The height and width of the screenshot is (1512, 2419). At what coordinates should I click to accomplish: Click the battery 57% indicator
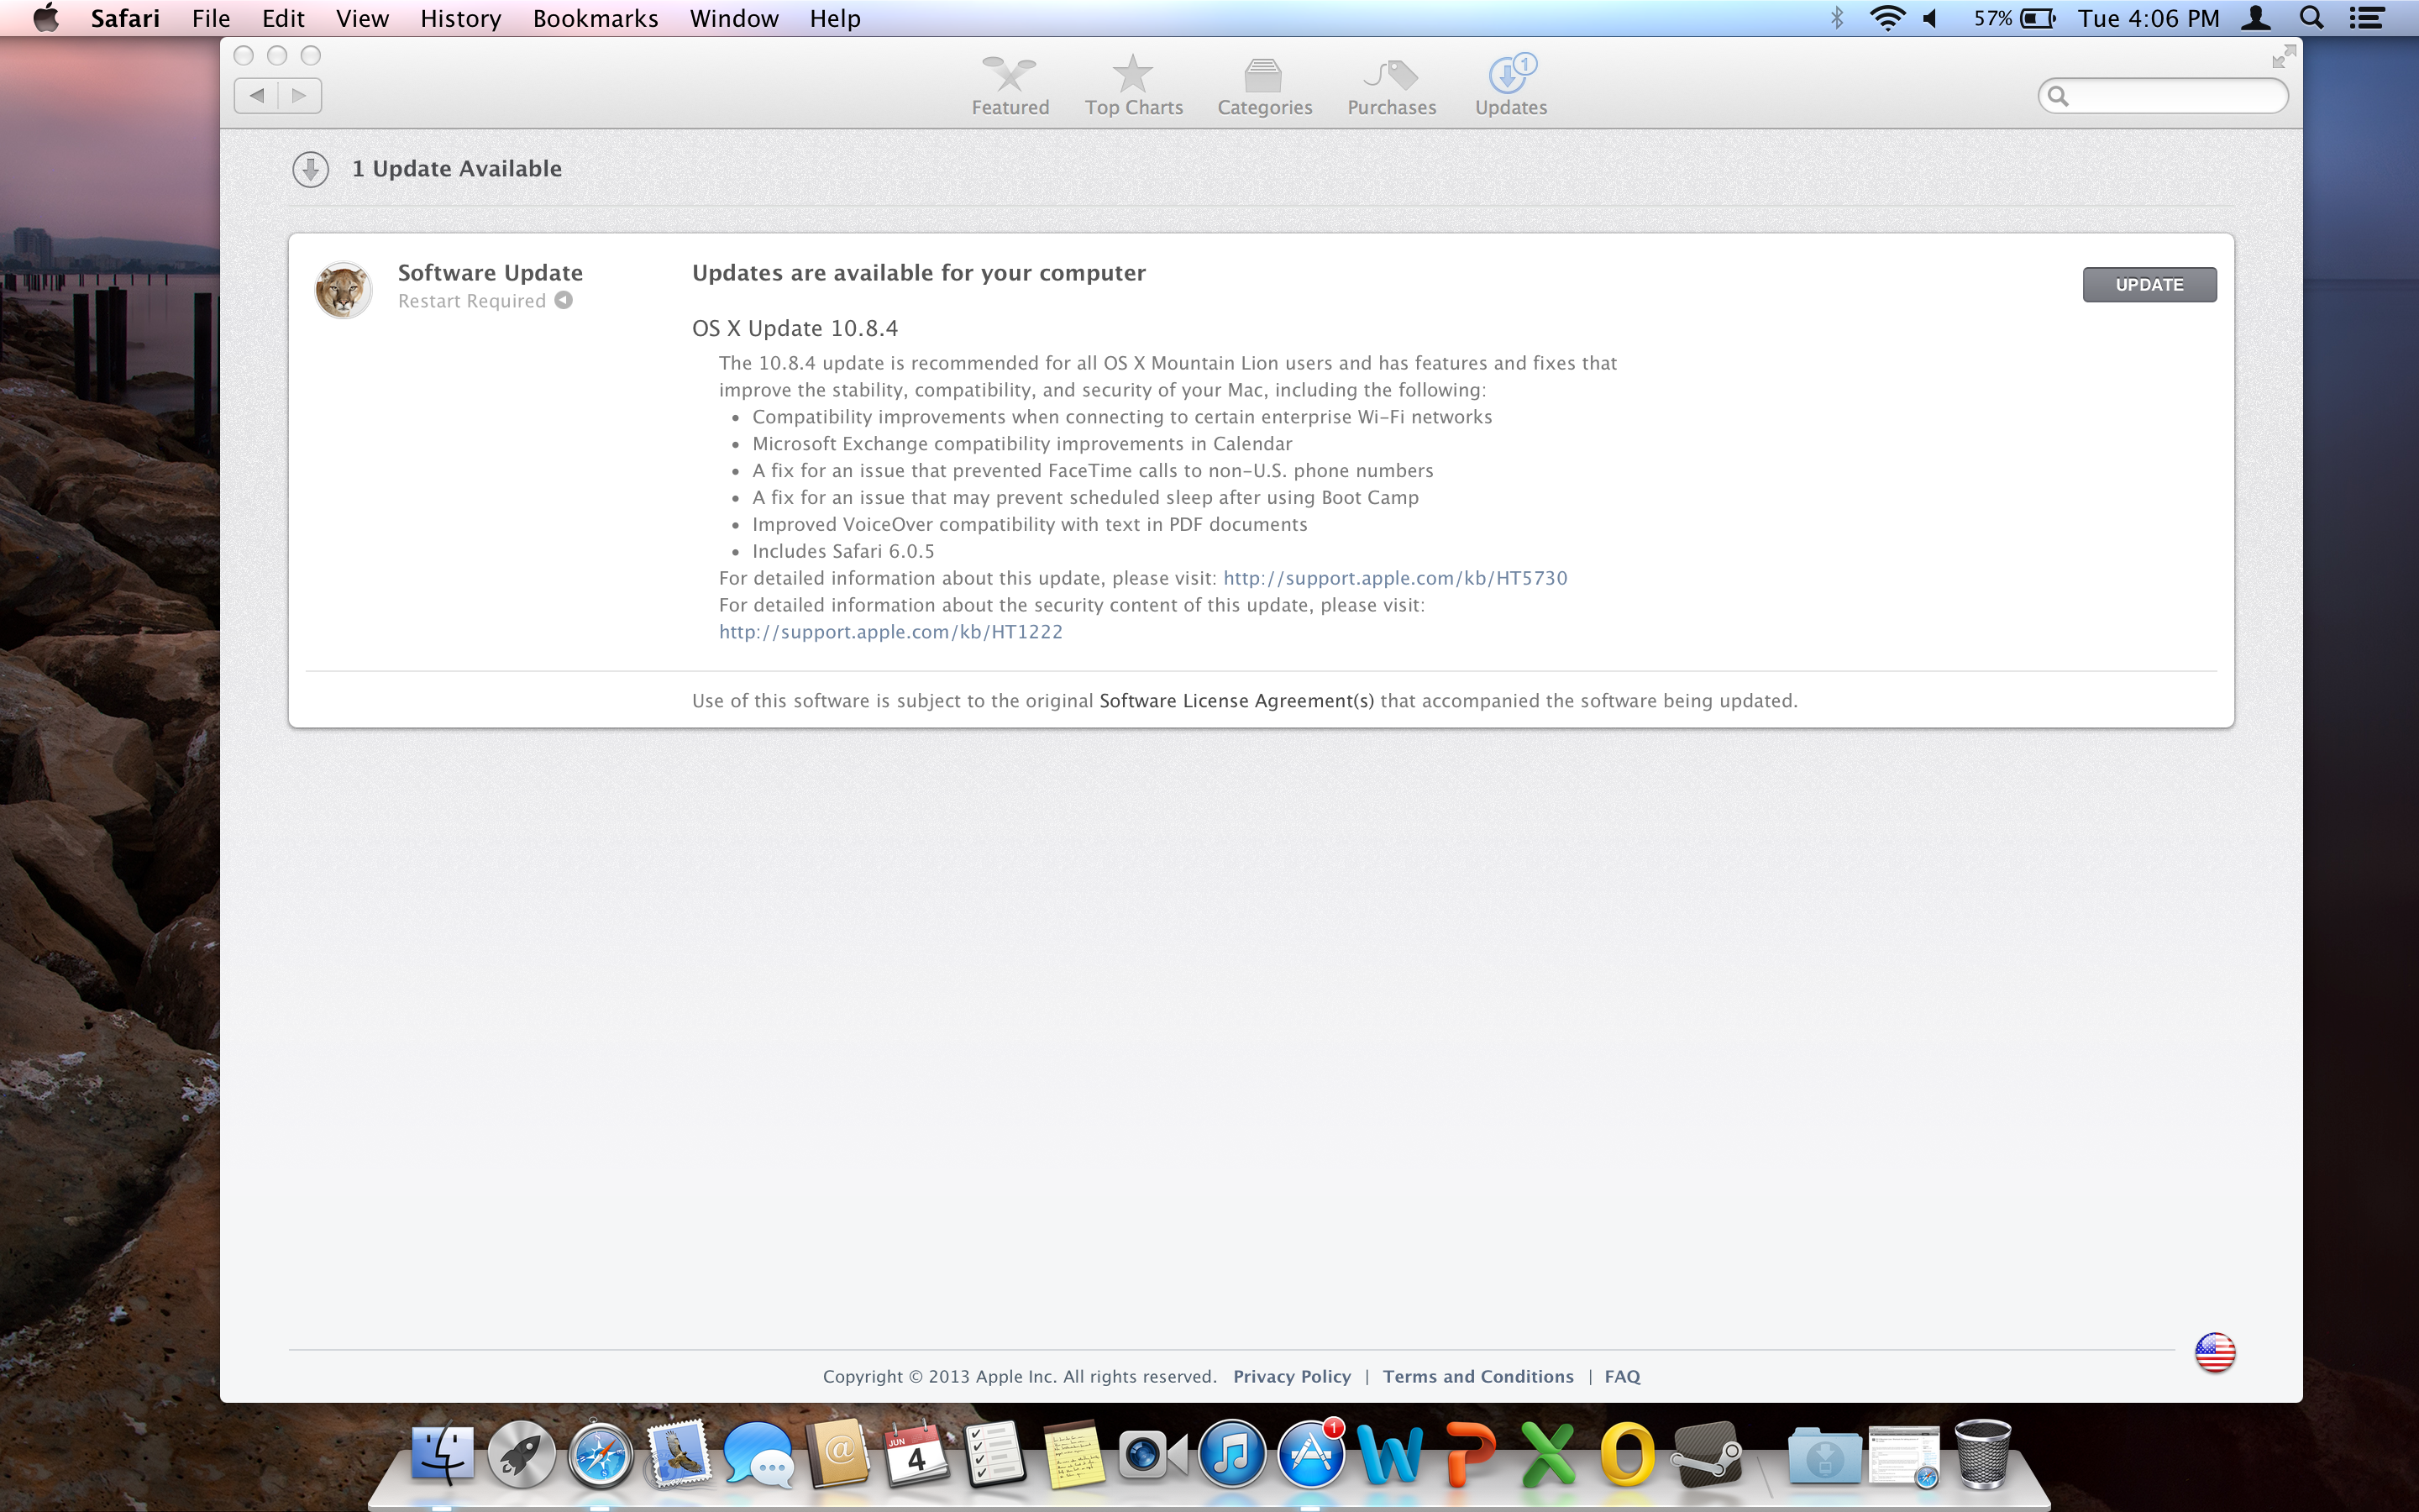point(2014,18)
